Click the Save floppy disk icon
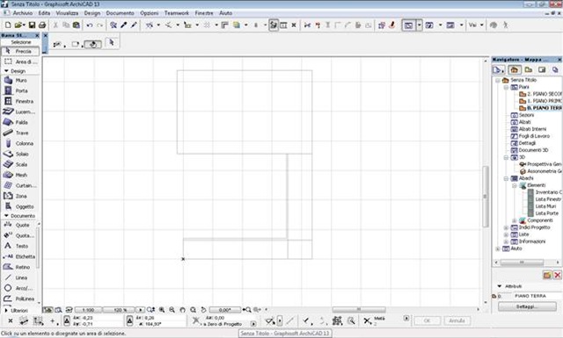The width and height of the screenshot is (563, 338). [32, 25]
